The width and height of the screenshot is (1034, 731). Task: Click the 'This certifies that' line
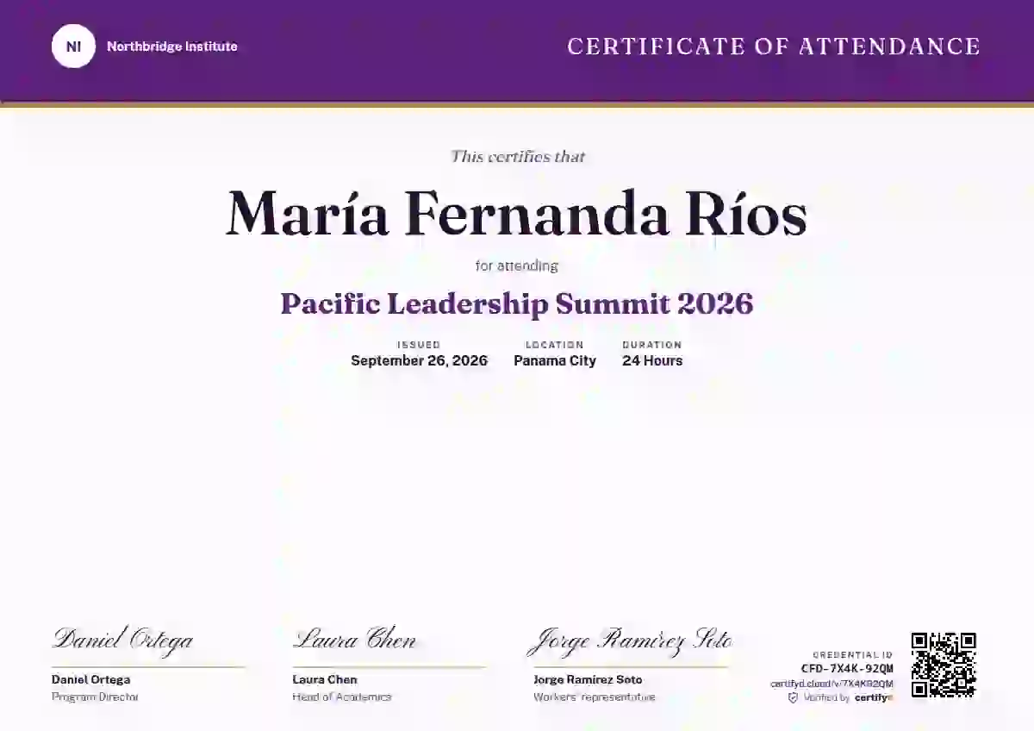coord(518,156)
